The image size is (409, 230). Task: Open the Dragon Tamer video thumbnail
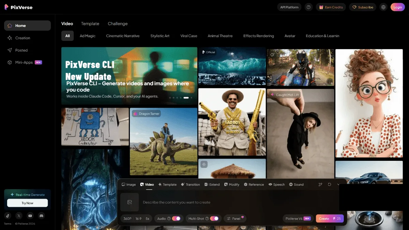[x=164, y=142]
